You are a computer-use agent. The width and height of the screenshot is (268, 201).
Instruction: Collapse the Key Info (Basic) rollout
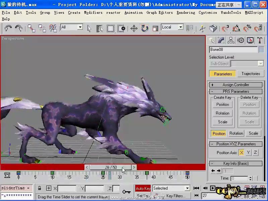click(236, 163)
